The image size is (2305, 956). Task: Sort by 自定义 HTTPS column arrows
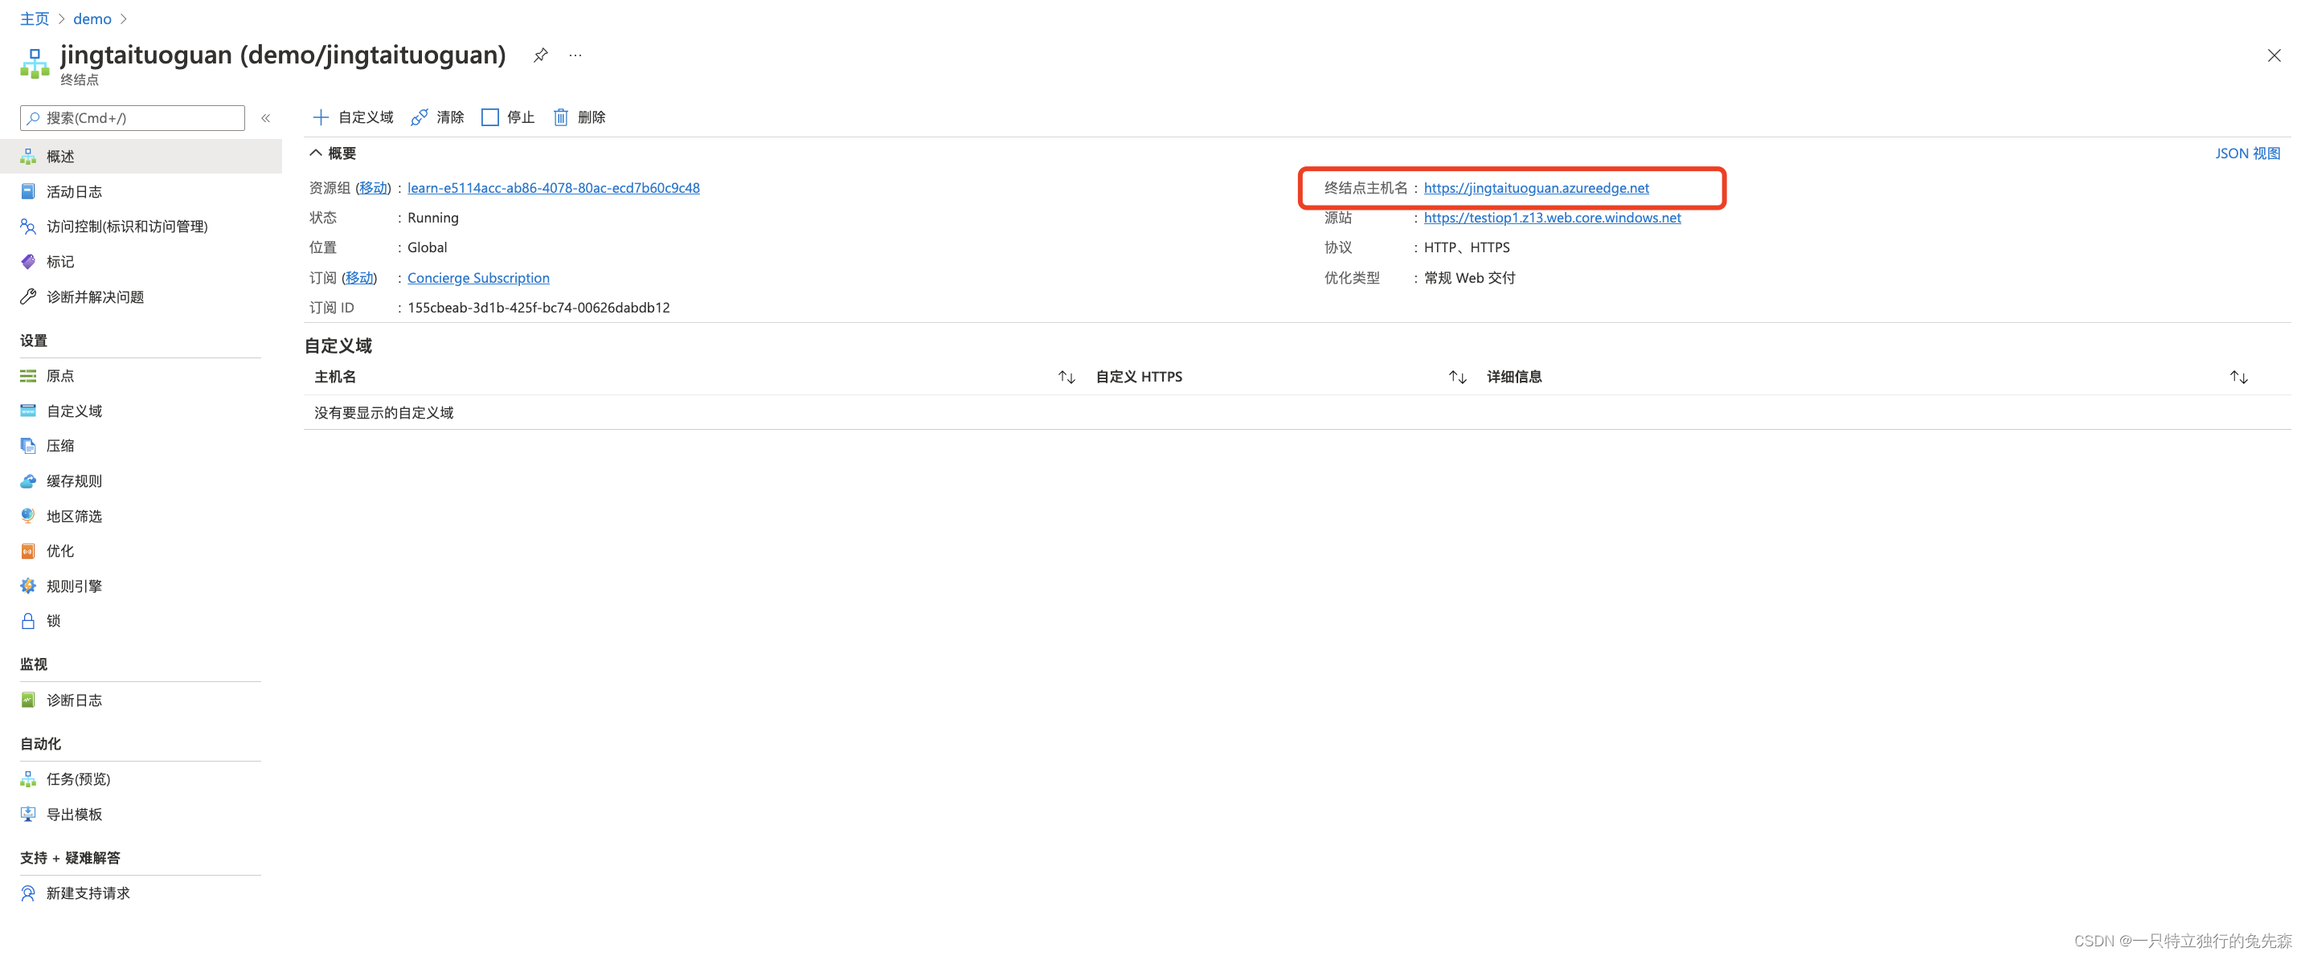1457,378
